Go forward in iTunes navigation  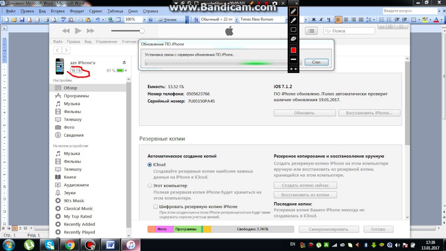click(66, 50)
